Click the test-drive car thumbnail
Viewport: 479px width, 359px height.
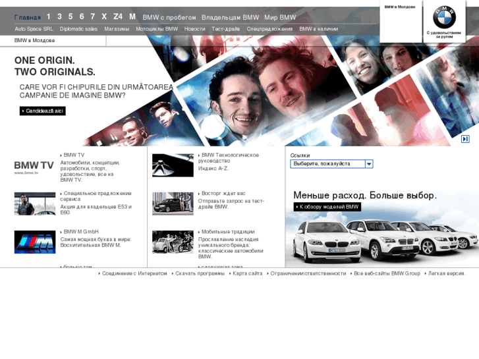pos(173,204)
